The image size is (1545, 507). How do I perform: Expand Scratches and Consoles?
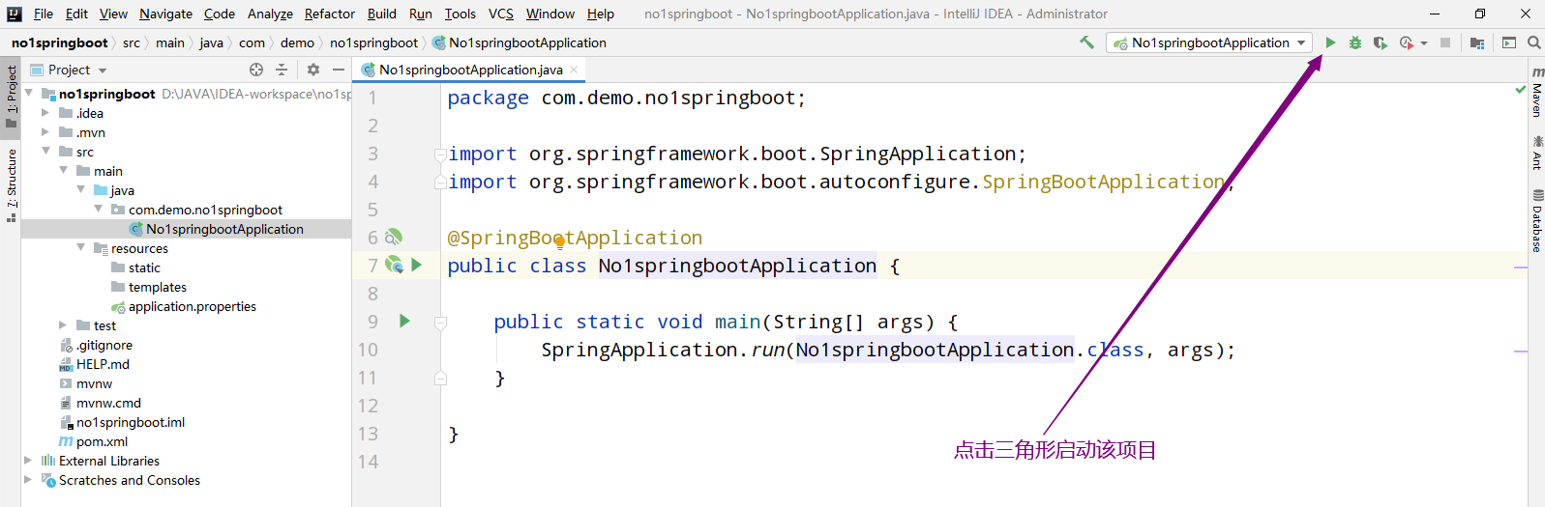point(29,480)
